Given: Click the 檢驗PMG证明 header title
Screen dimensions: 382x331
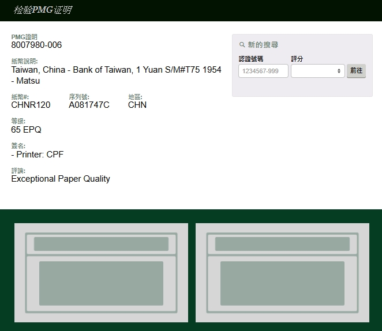Looking at the screenshot, I should click(x=43, y=10).
